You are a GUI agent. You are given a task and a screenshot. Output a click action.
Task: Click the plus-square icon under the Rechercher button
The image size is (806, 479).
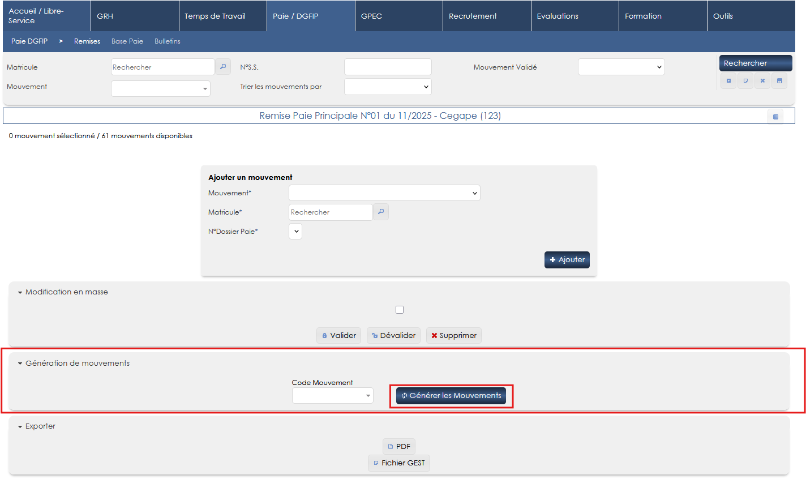[x=728, y=81]
